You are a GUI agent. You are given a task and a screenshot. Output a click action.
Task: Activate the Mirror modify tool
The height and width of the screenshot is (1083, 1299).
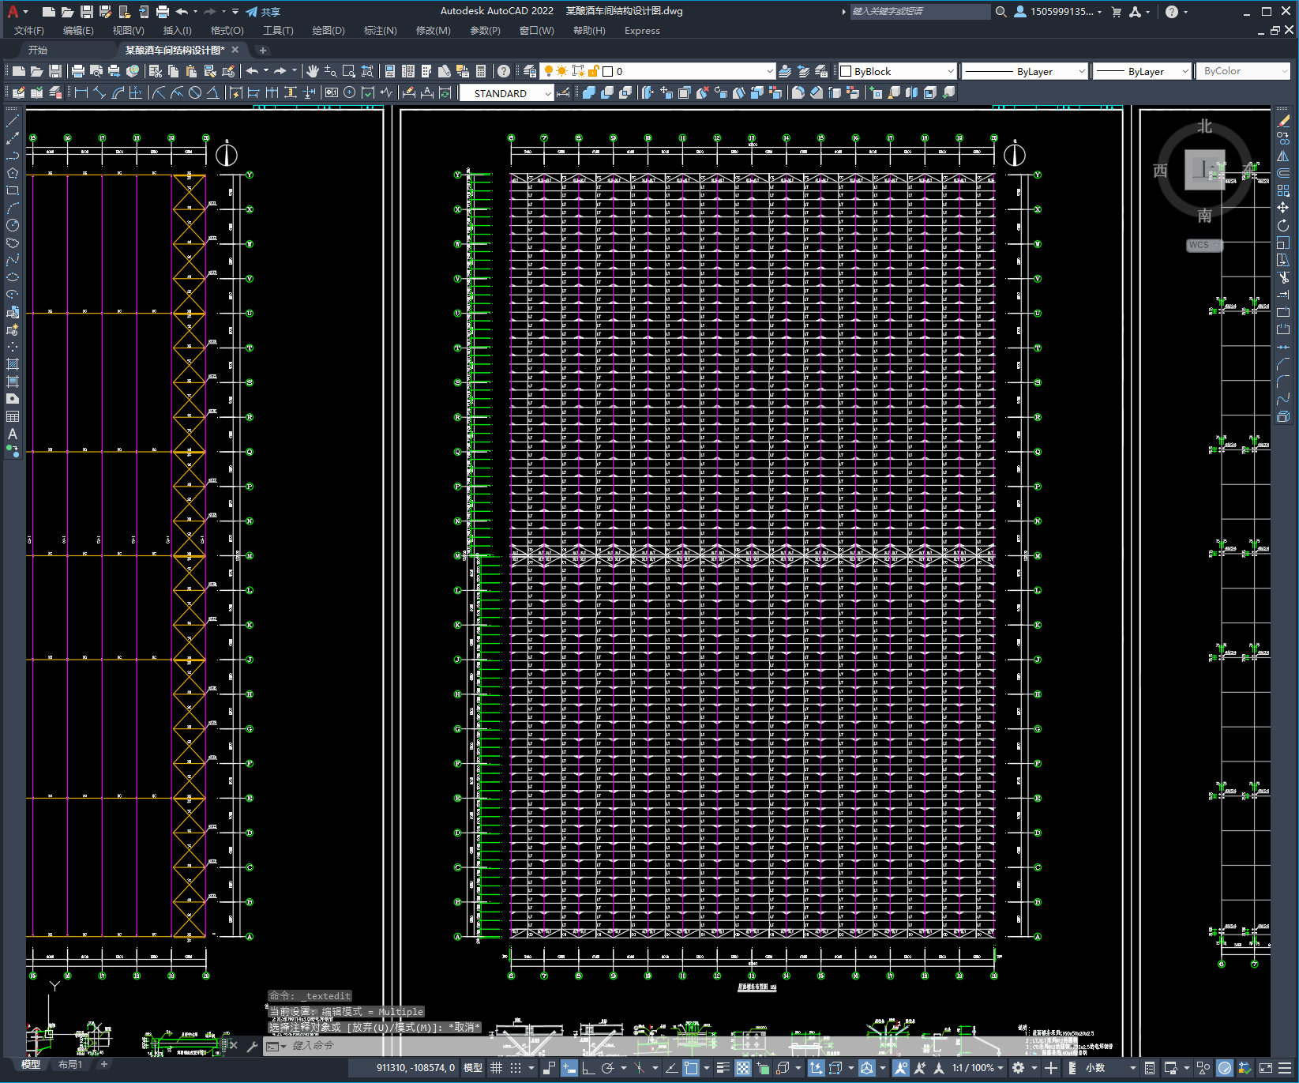tap(1283, 156)
